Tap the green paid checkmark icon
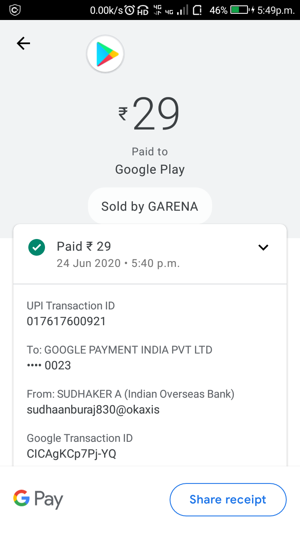This screenshot has width=300, height=533. coord(37,248)
